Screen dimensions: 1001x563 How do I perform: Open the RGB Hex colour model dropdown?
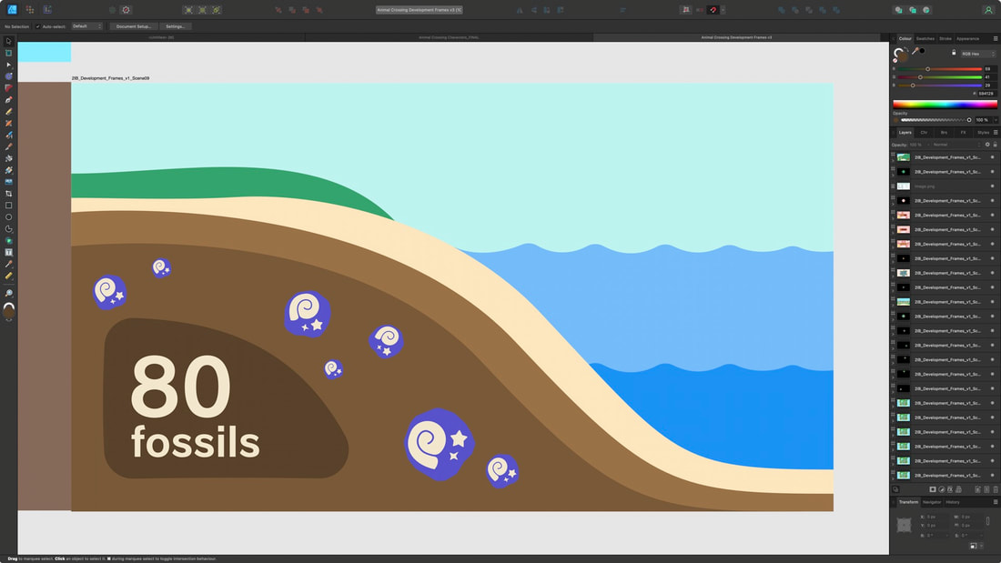click(978, 54)
